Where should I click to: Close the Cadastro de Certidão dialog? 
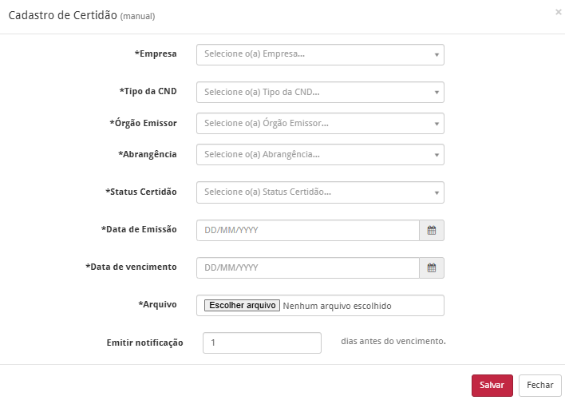558,12
